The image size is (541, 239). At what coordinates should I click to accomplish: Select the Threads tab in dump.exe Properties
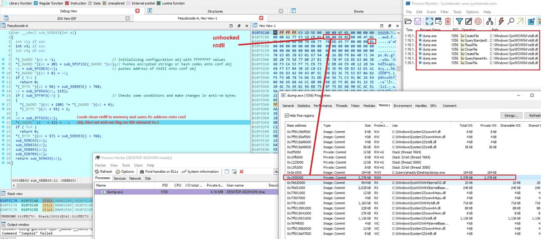(341, 106)
